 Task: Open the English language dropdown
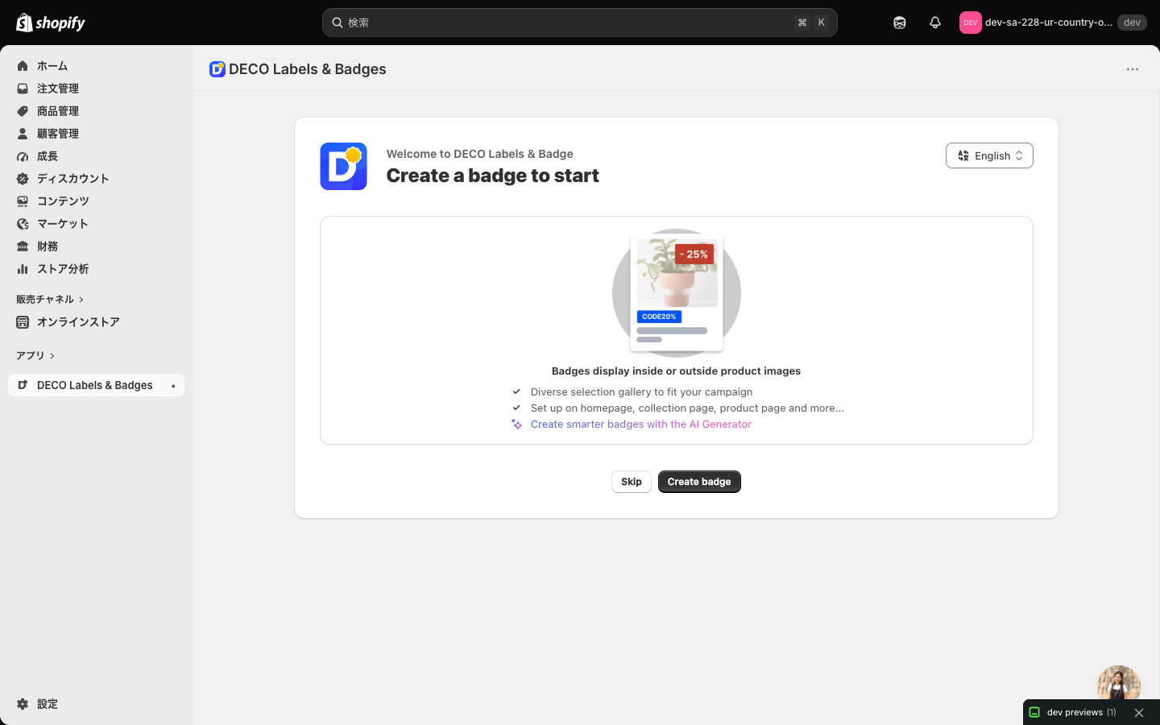point(989,155)
